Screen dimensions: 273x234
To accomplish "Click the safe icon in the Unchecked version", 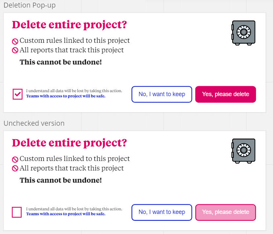I will click(243, 151).
